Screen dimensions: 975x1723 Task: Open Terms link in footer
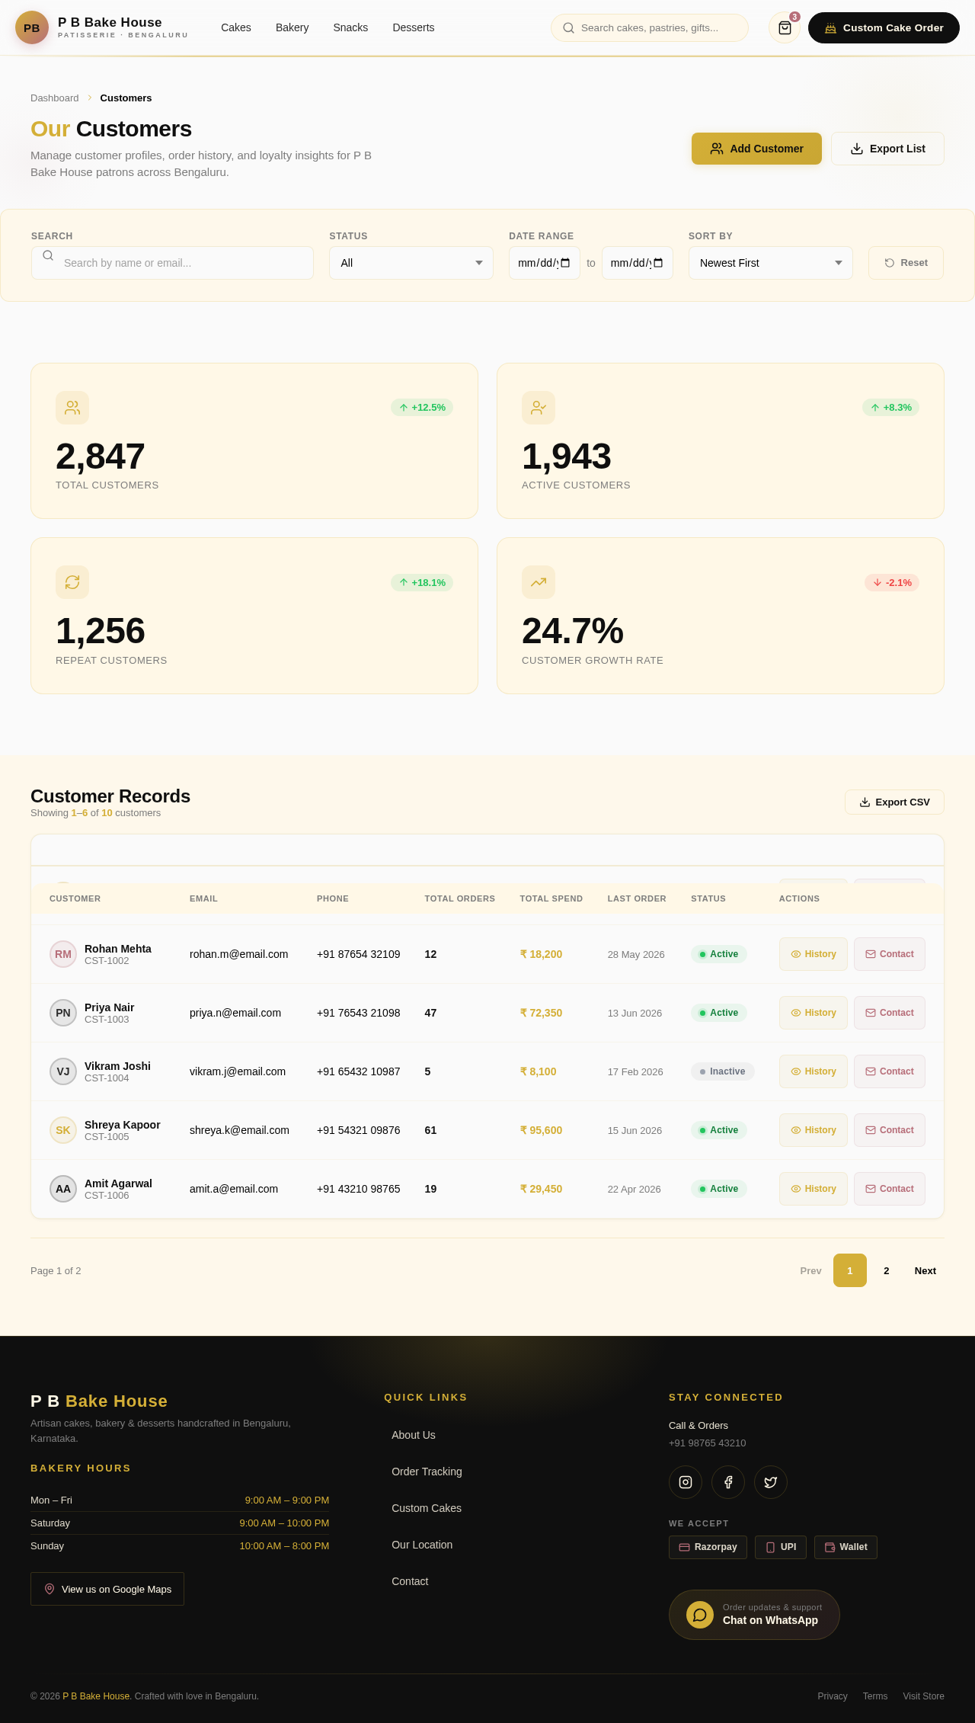pos(875,1696)
